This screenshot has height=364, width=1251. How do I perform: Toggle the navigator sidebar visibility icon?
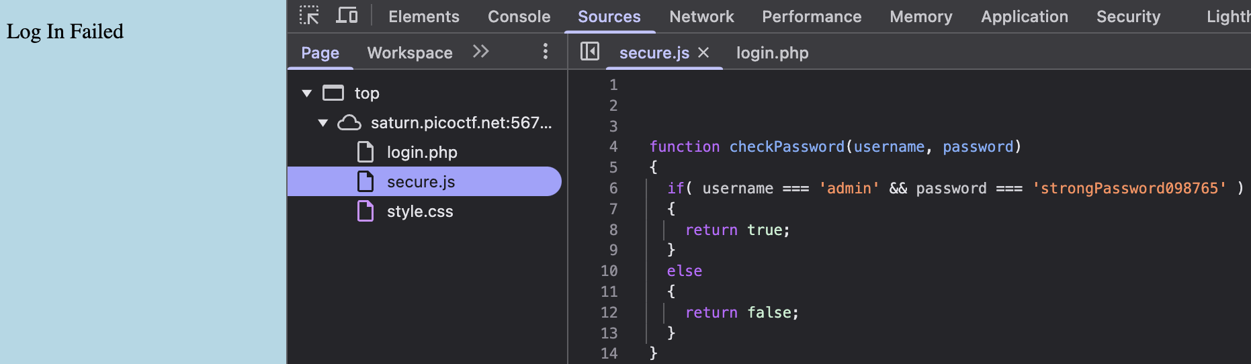[x=589, y=52]
